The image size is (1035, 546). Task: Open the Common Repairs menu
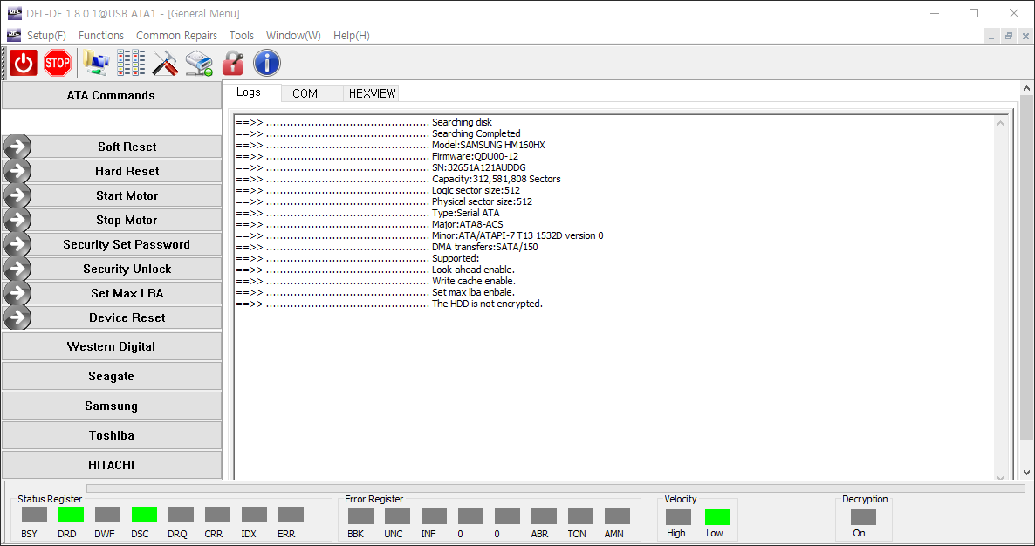[x=176, y=36]
